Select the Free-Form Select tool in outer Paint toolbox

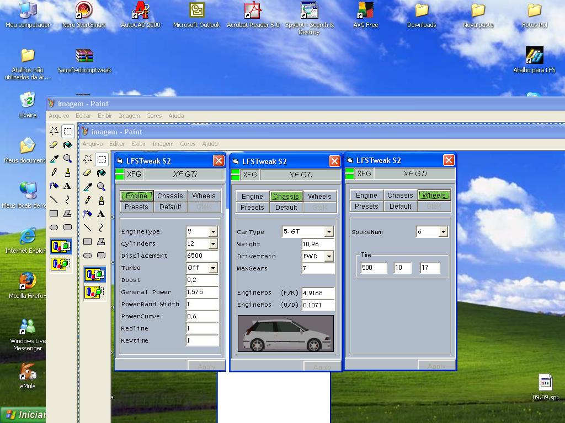coord(54,131)
